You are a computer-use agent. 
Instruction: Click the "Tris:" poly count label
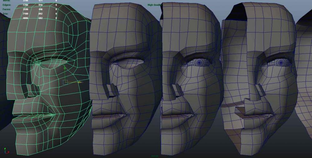point(6,14)
